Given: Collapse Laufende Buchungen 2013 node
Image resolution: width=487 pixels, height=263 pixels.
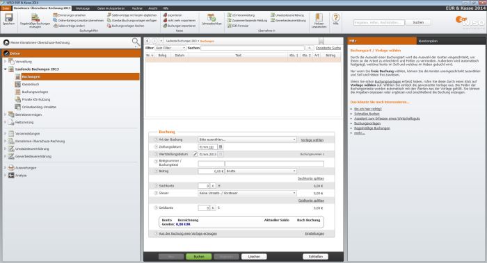Looking at the screenshot, I should tap(5, 69).
